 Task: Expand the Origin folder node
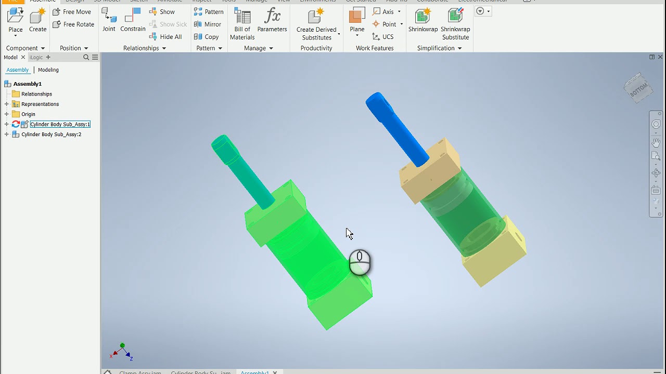click(7, 114)
